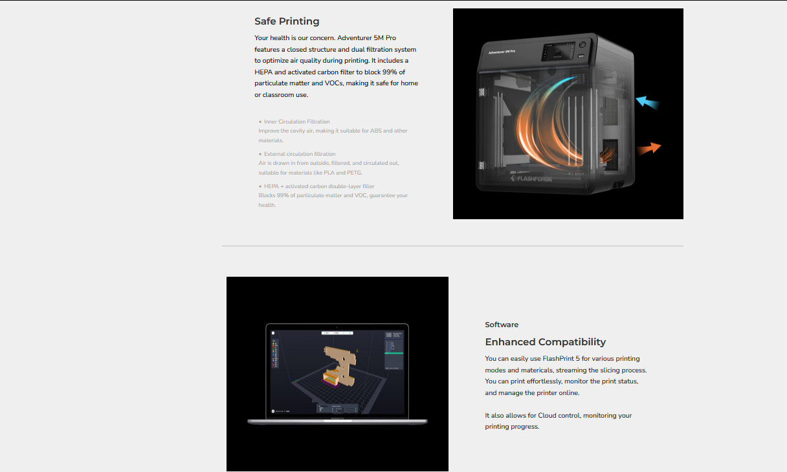The width and height of the screenshot is (787, 472).
Task: Click the "Enhanced Compatibility" heading
Action: point(546,342)
